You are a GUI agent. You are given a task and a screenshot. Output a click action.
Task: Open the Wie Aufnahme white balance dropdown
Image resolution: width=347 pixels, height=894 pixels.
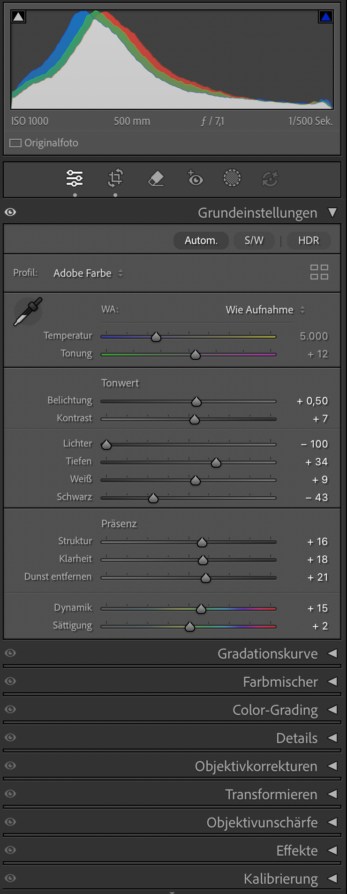[x=265, y=310]
